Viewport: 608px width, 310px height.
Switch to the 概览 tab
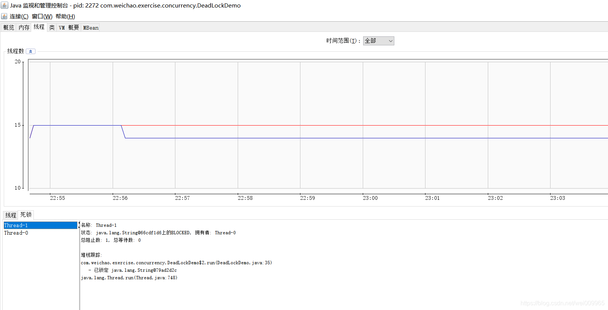[9, 27]
